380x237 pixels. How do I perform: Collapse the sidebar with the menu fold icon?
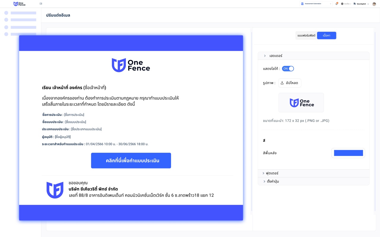point(41,4)
